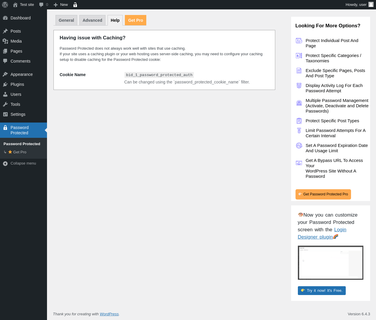
Task: Click the Tools wrench icon
Action: 5,104
